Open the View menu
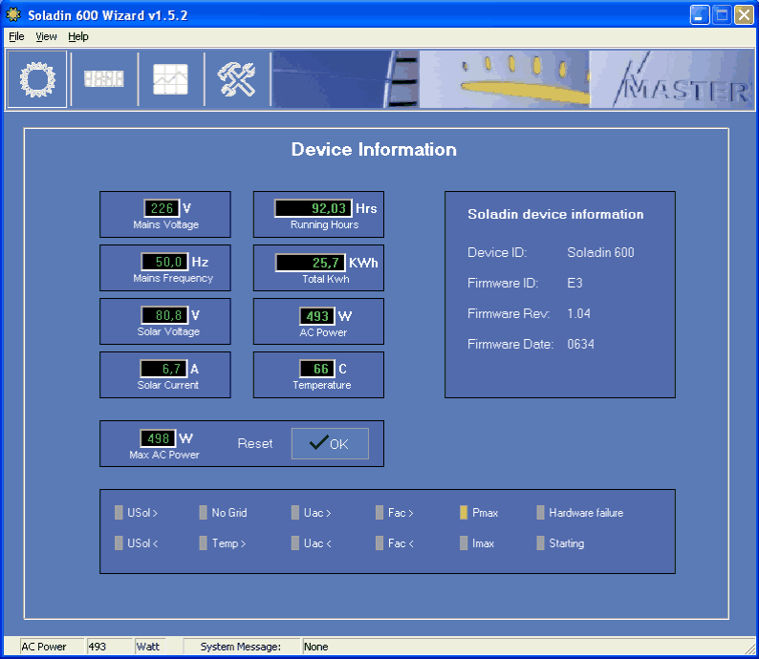This screenshot has height=659, width=759. pyautogui.click(x=46, y=36)
